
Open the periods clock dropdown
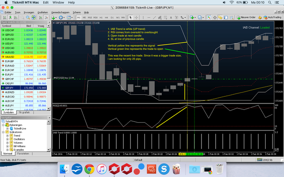coord(62,18)
